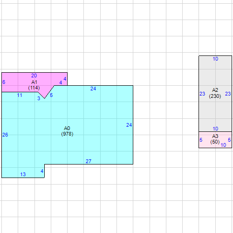Select the A3 (50) area label
The image size is (233, 233).
coord(215,139)
